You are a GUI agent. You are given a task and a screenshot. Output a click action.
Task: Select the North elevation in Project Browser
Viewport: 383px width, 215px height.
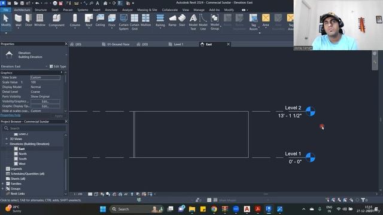click(23, 154)
